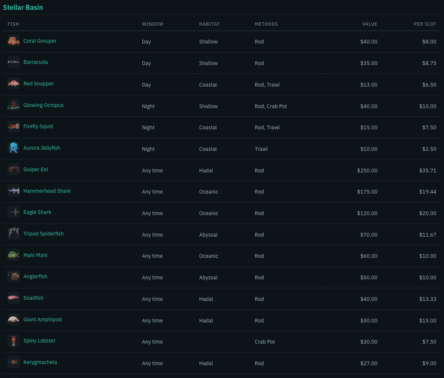The width and height of the screenshot is (444, 378).
Task: Select the $250.00 value for Gulper Eel
Action: pyautogui.click(x=367, y=170)
